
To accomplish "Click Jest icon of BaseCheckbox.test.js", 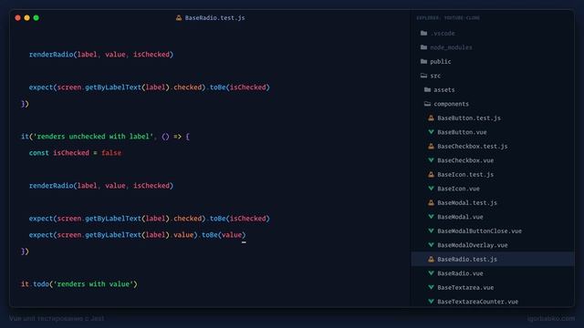I will (431, 146).
